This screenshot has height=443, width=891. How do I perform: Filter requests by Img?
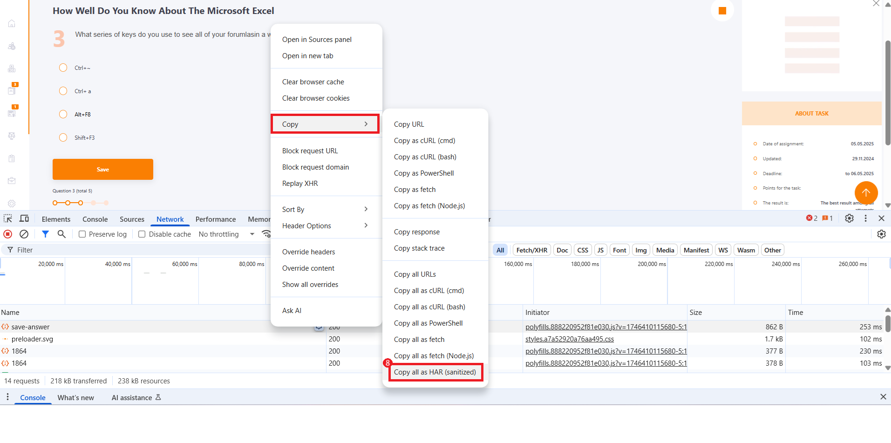point(641,250)
